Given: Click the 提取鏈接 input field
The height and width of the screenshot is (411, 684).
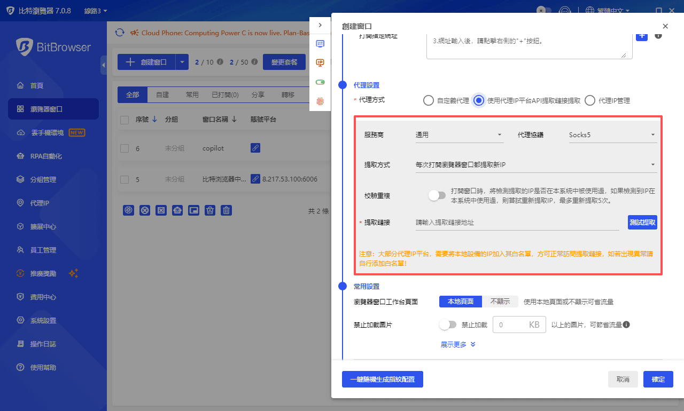Looking at the screenshot, I should click(x=513, y=222).
